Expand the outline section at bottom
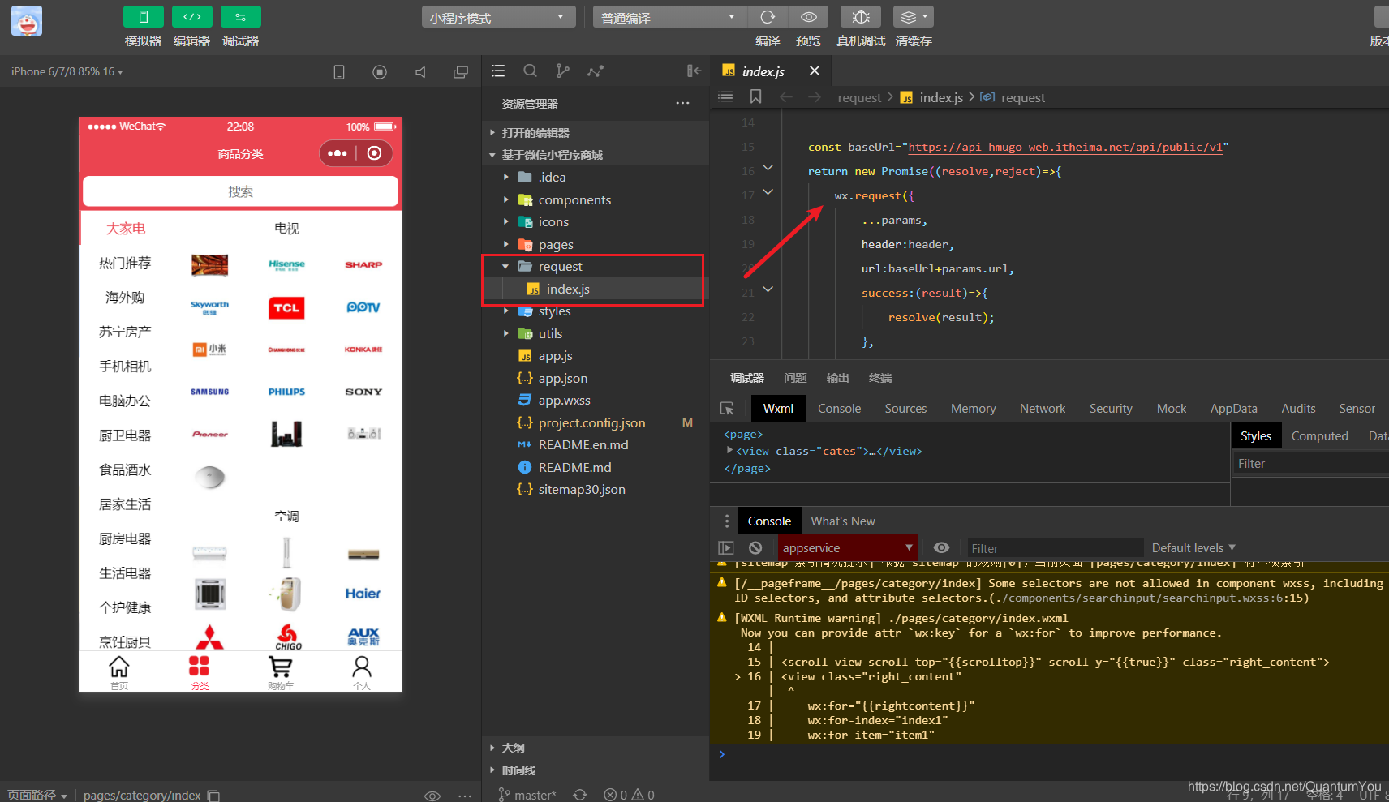Screen dimensions: 1389x802 pos(596,748)
